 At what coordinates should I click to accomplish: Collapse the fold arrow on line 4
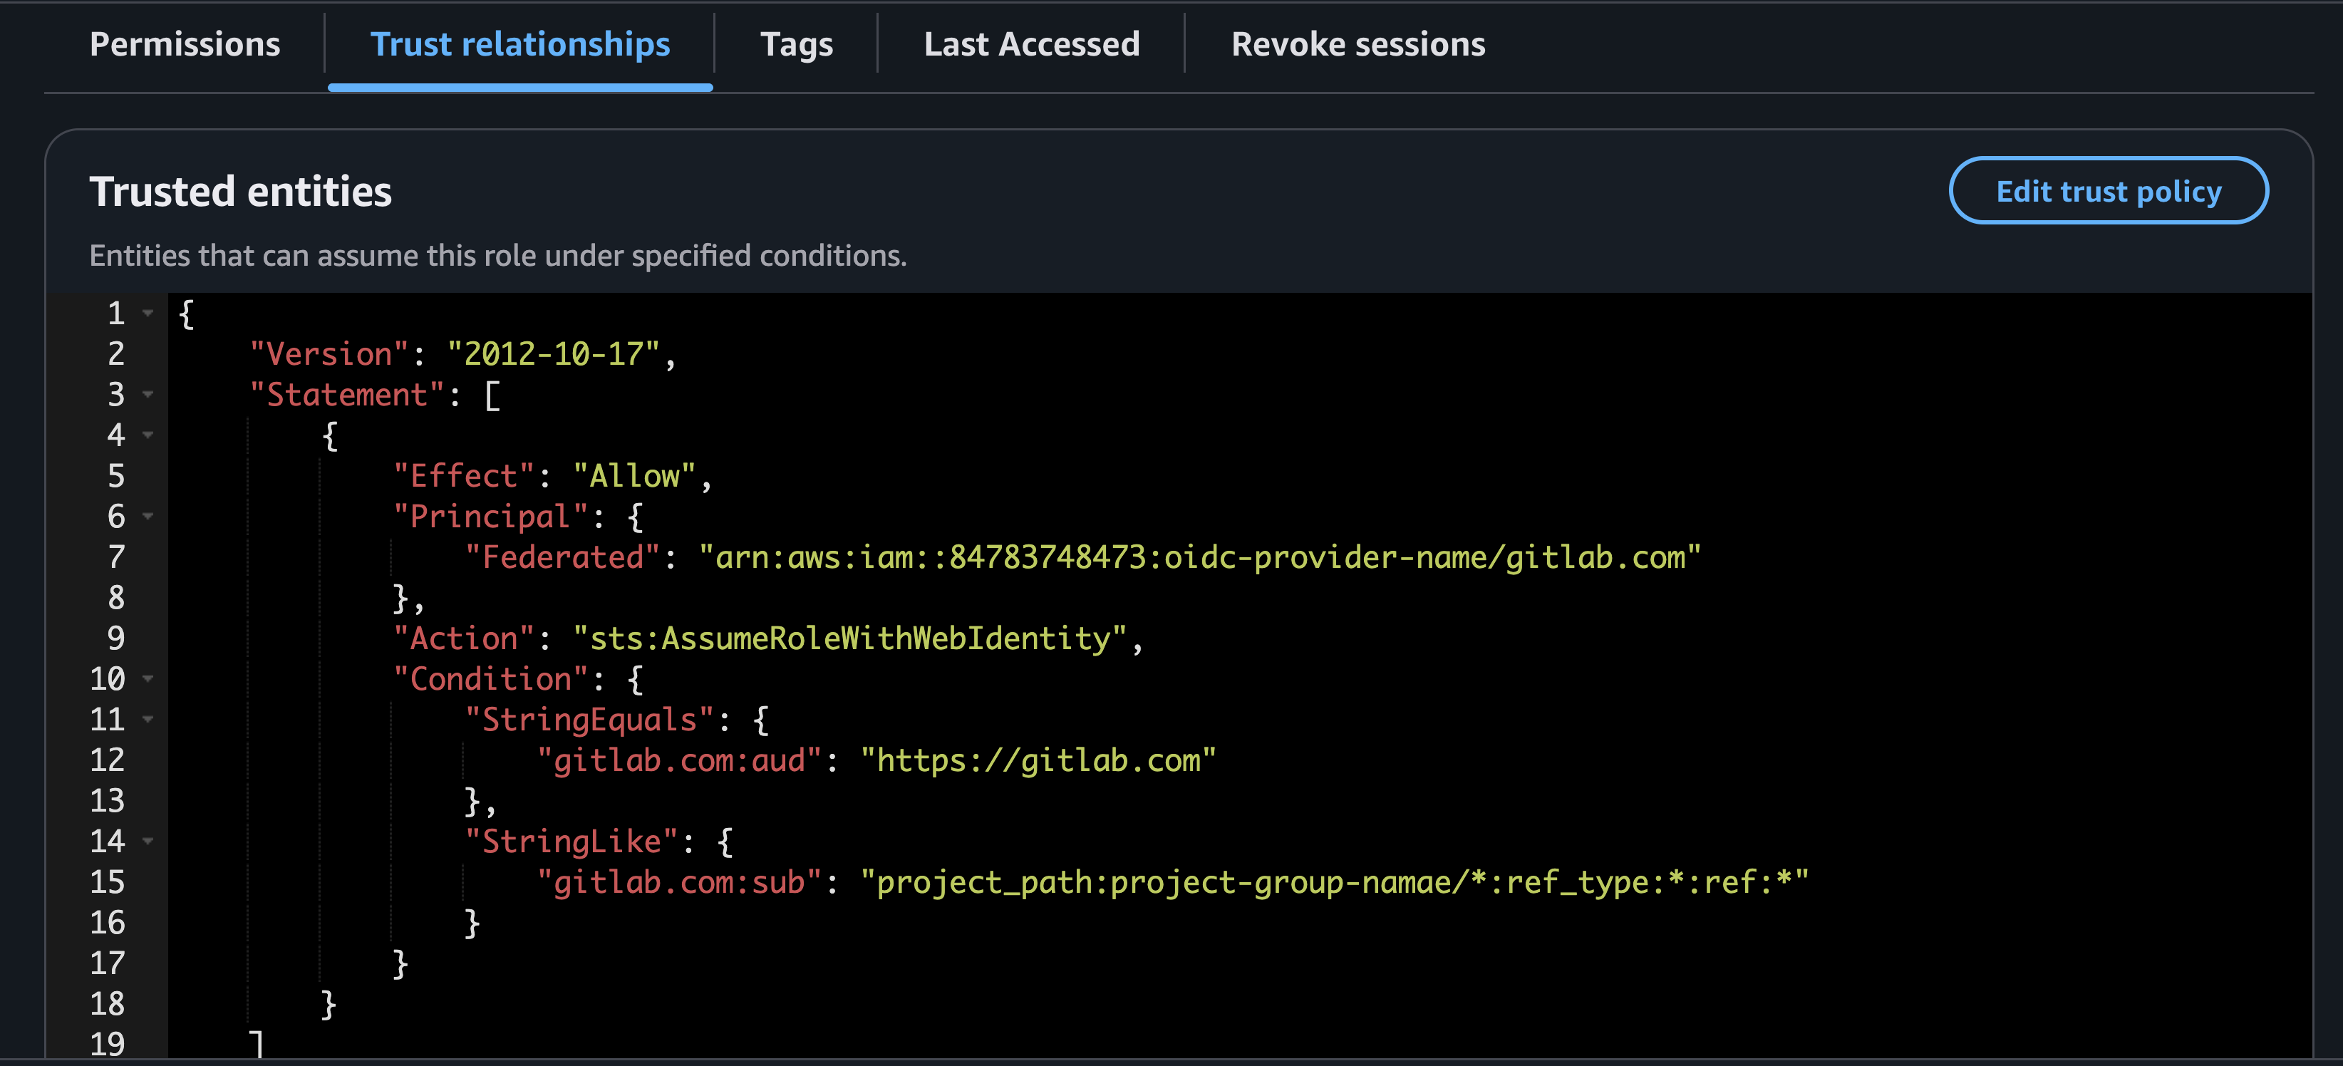coord(148,435)
